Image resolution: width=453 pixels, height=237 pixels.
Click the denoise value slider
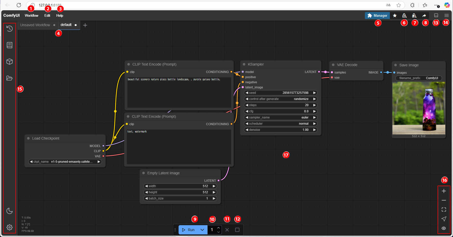pos(281,130)
